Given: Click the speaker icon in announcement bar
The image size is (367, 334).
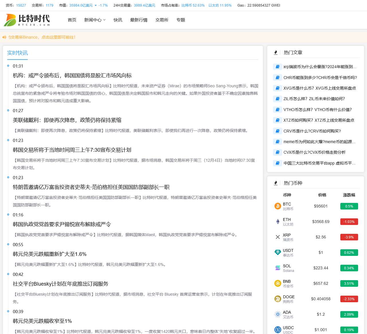Looking at the screenshot, I should click(4, 37).
